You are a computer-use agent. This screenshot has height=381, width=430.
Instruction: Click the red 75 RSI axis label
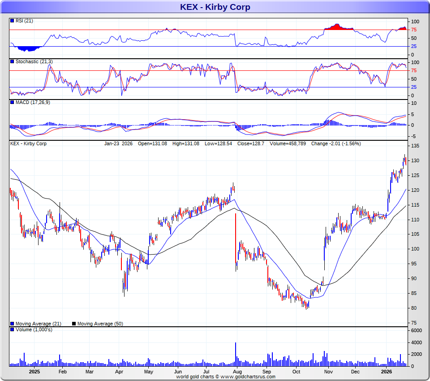tap(414, 30)
